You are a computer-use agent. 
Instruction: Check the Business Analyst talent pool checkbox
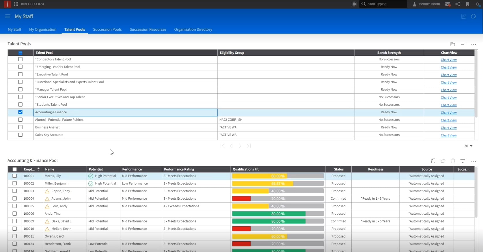(x=20, y=127)
